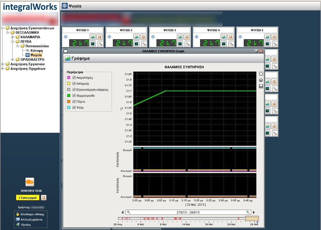The width and height of the screenshot is (321, 230).
Task: Click the Ψύξη cyan color swatch
Action: pos(69,107)
